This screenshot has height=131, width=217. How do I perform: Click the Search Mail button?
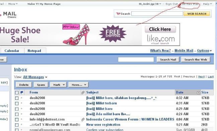[168, 60]
